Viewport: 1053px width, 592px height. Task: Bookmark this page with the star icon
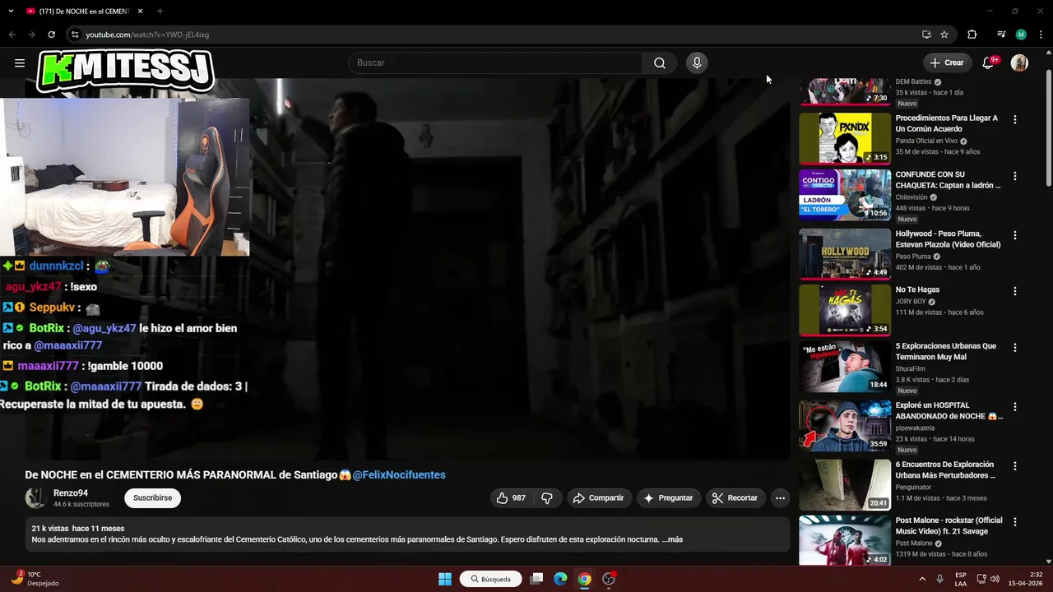944,35
